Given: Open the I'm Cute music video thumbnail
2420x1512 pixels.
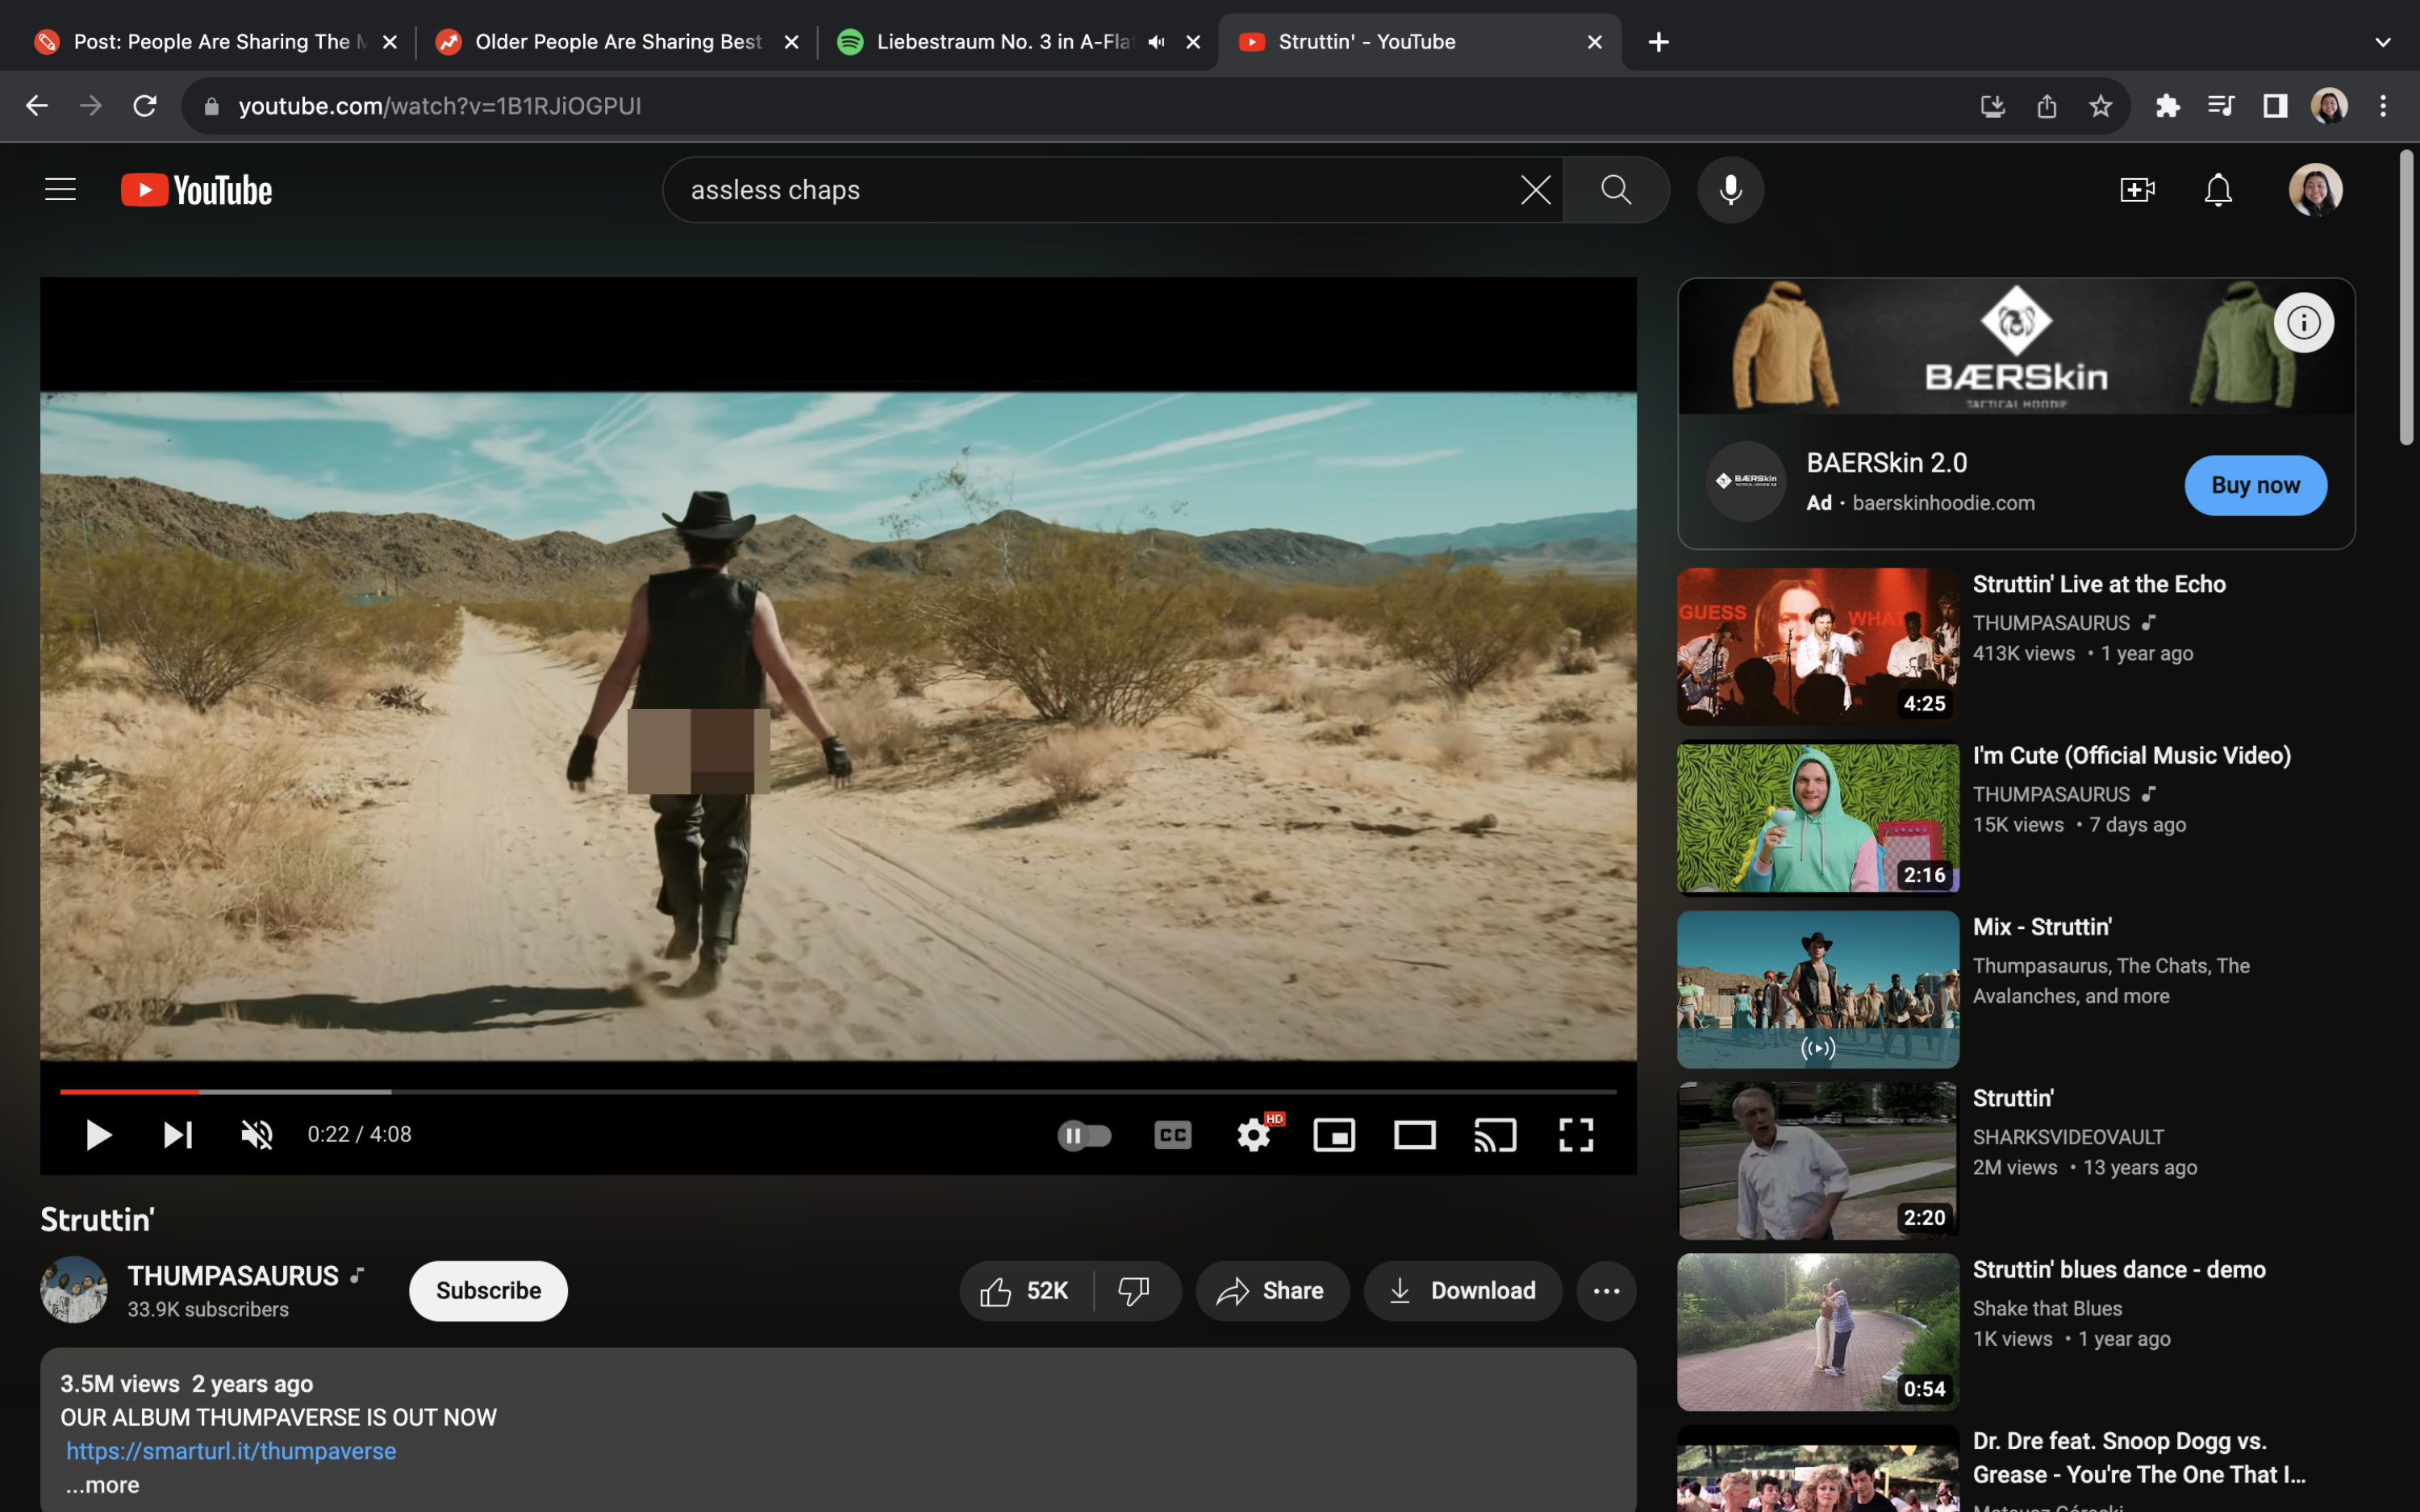Looking at the screenshot, I should pyautogui.click(x=1817, y=818).
